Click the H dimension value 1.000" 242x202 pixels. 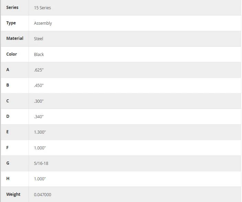[40, 179]
